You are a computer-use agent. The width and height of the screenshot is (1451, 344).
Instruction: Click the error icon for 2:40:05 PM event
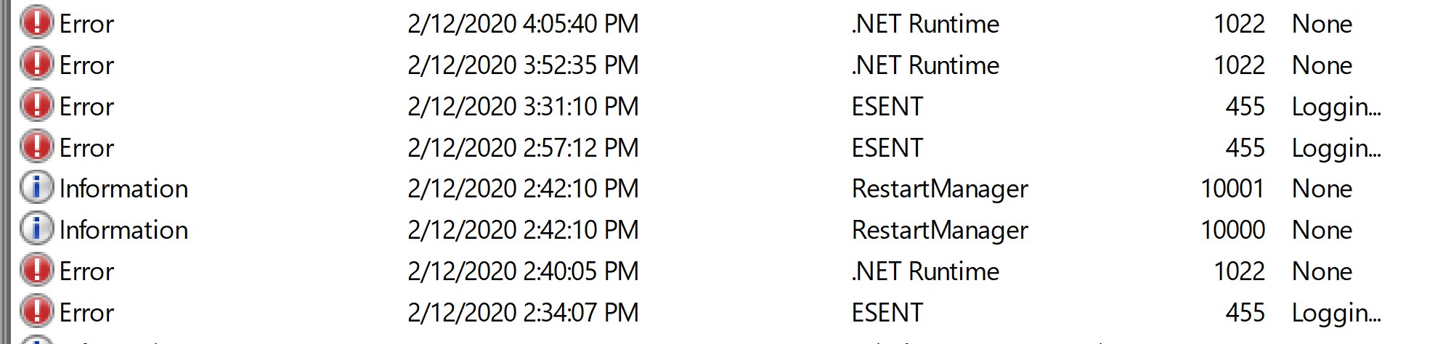[36, 271]
